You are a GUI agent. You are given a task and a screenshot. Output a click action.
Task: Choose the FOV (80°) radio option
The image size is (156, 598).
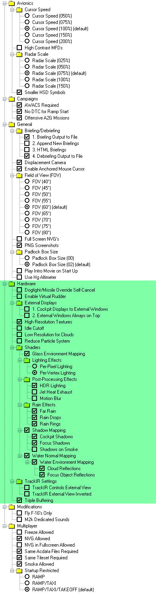[27, 233]
